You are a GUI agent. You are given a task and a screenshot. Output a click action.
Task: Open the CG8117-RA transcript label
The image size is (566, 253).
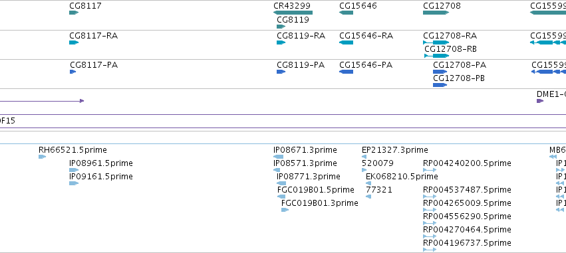[94, 36]
